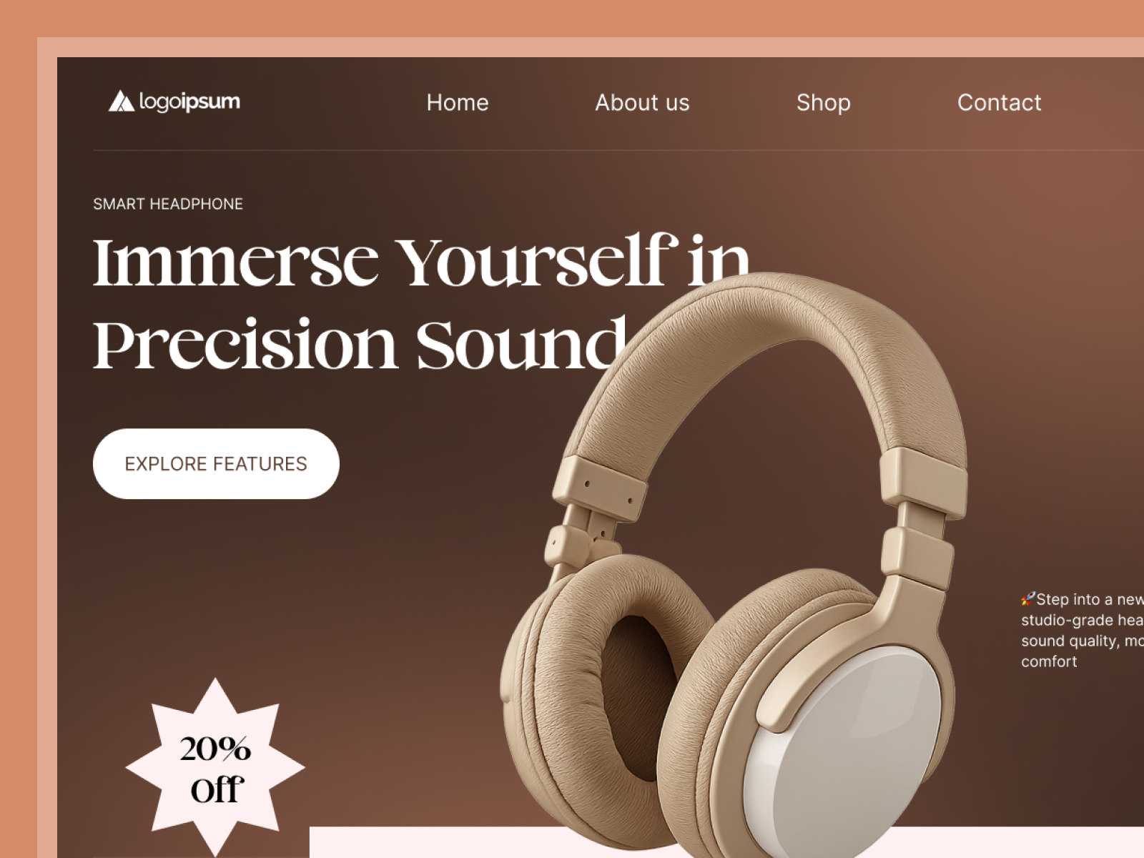Click the headphone's white ear cup cover

[847, 756]
